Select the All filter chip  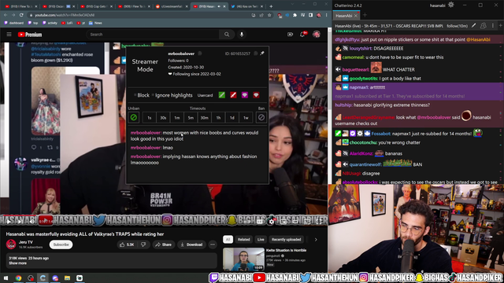[x=228, y=239]
